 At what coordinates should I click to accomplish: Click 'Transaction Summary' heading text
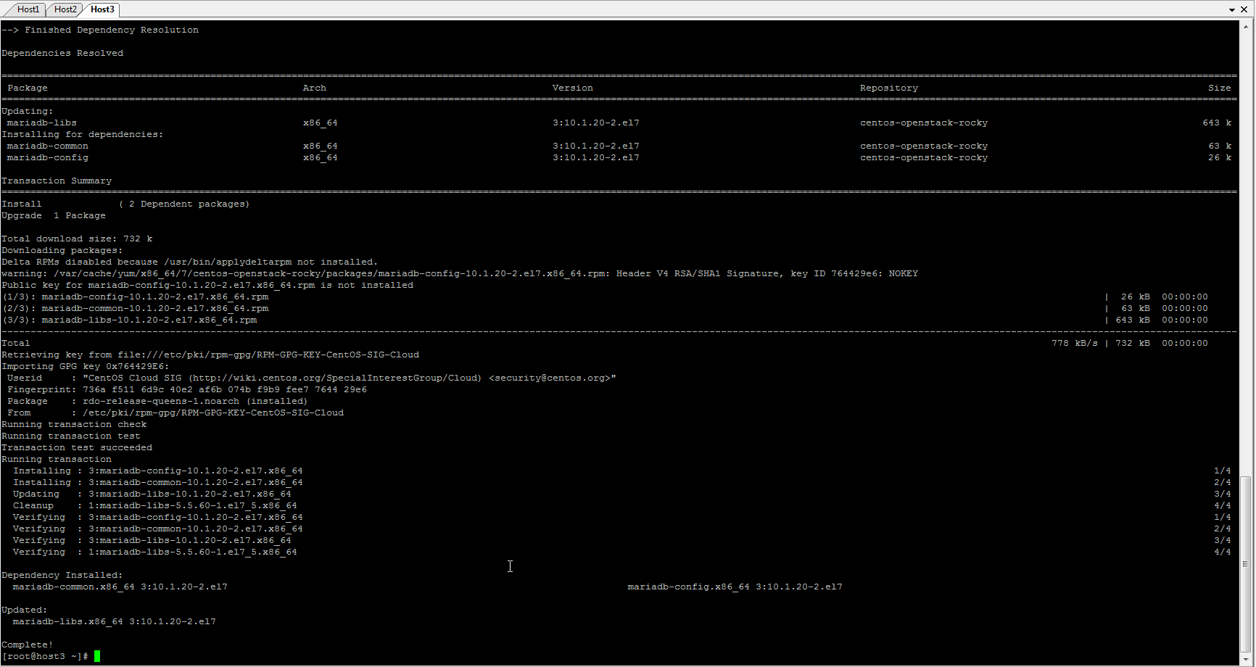(57, 181)
